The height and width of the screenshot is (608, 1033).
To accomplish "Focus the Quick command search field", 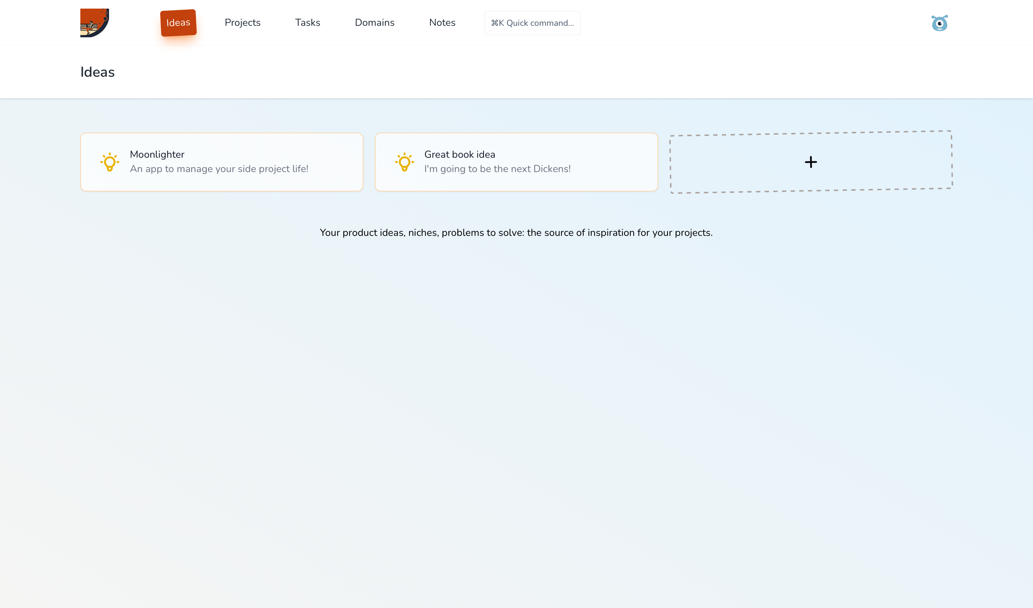I will click(532, 23).
